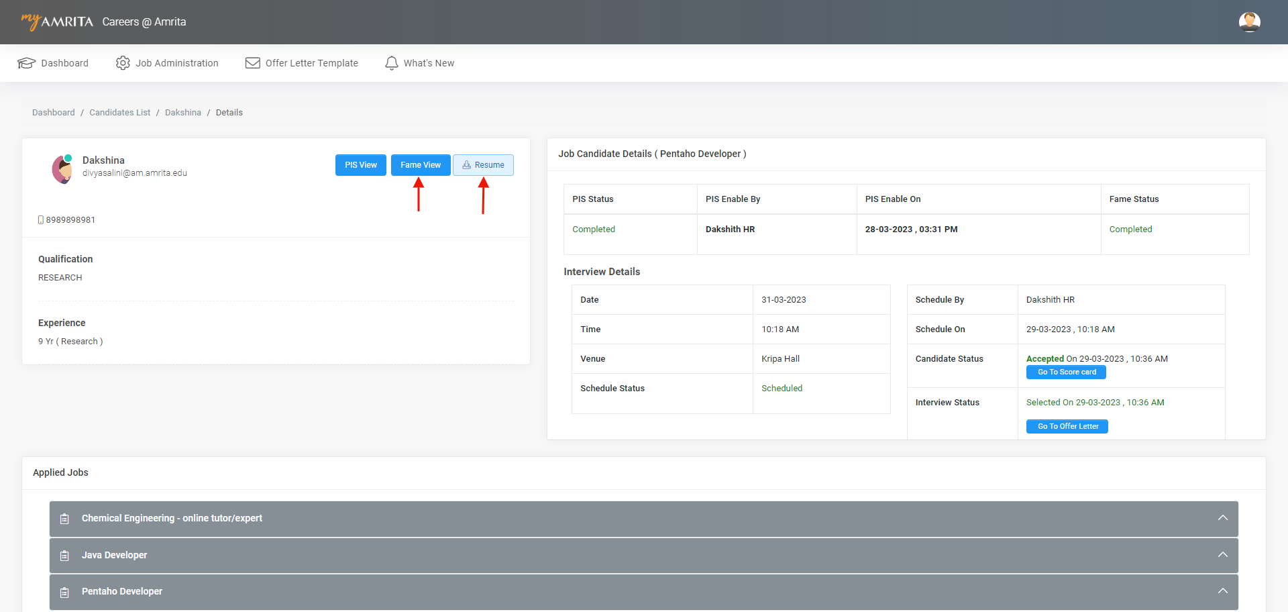
Task: Click the What's New bell icon
Action: pyautogui.click(x=391, y=63)
